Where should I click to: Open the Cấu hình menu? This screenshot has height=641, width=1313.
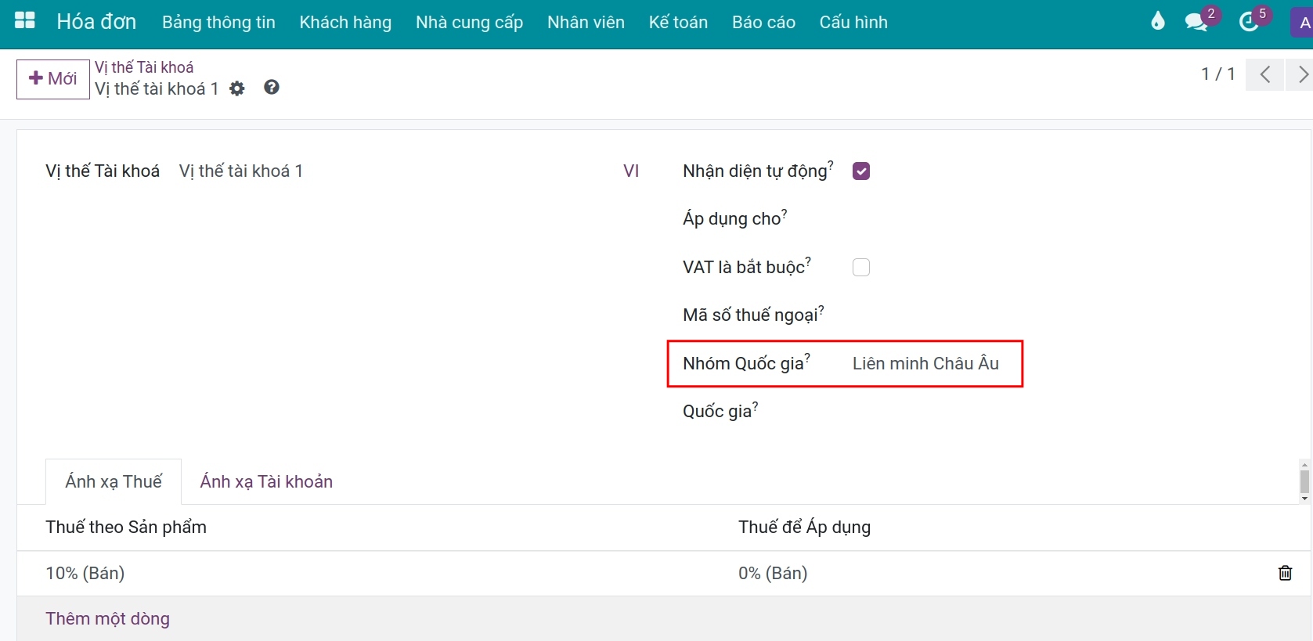[853, 22]
